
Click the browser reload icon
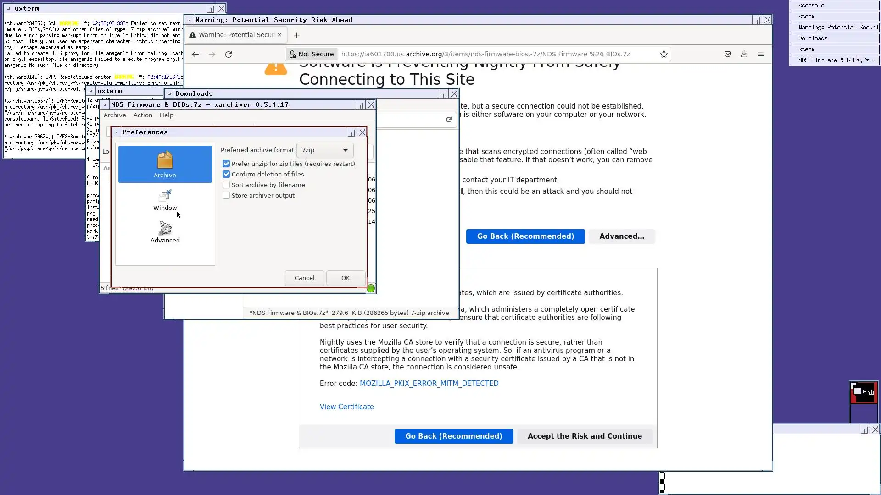point(229,54)
